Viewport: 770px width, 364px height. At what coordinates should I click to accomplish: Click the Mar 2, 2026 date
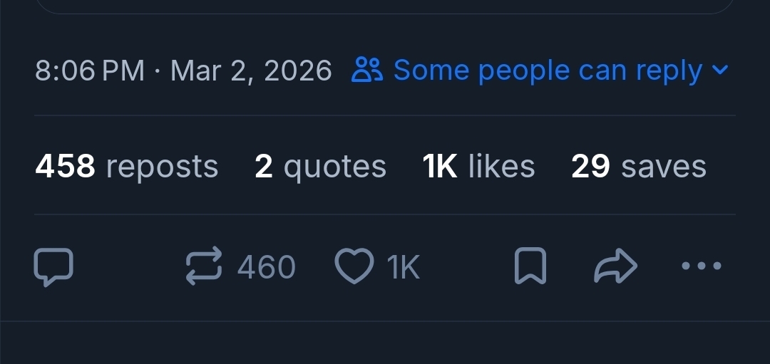(251, 71)
